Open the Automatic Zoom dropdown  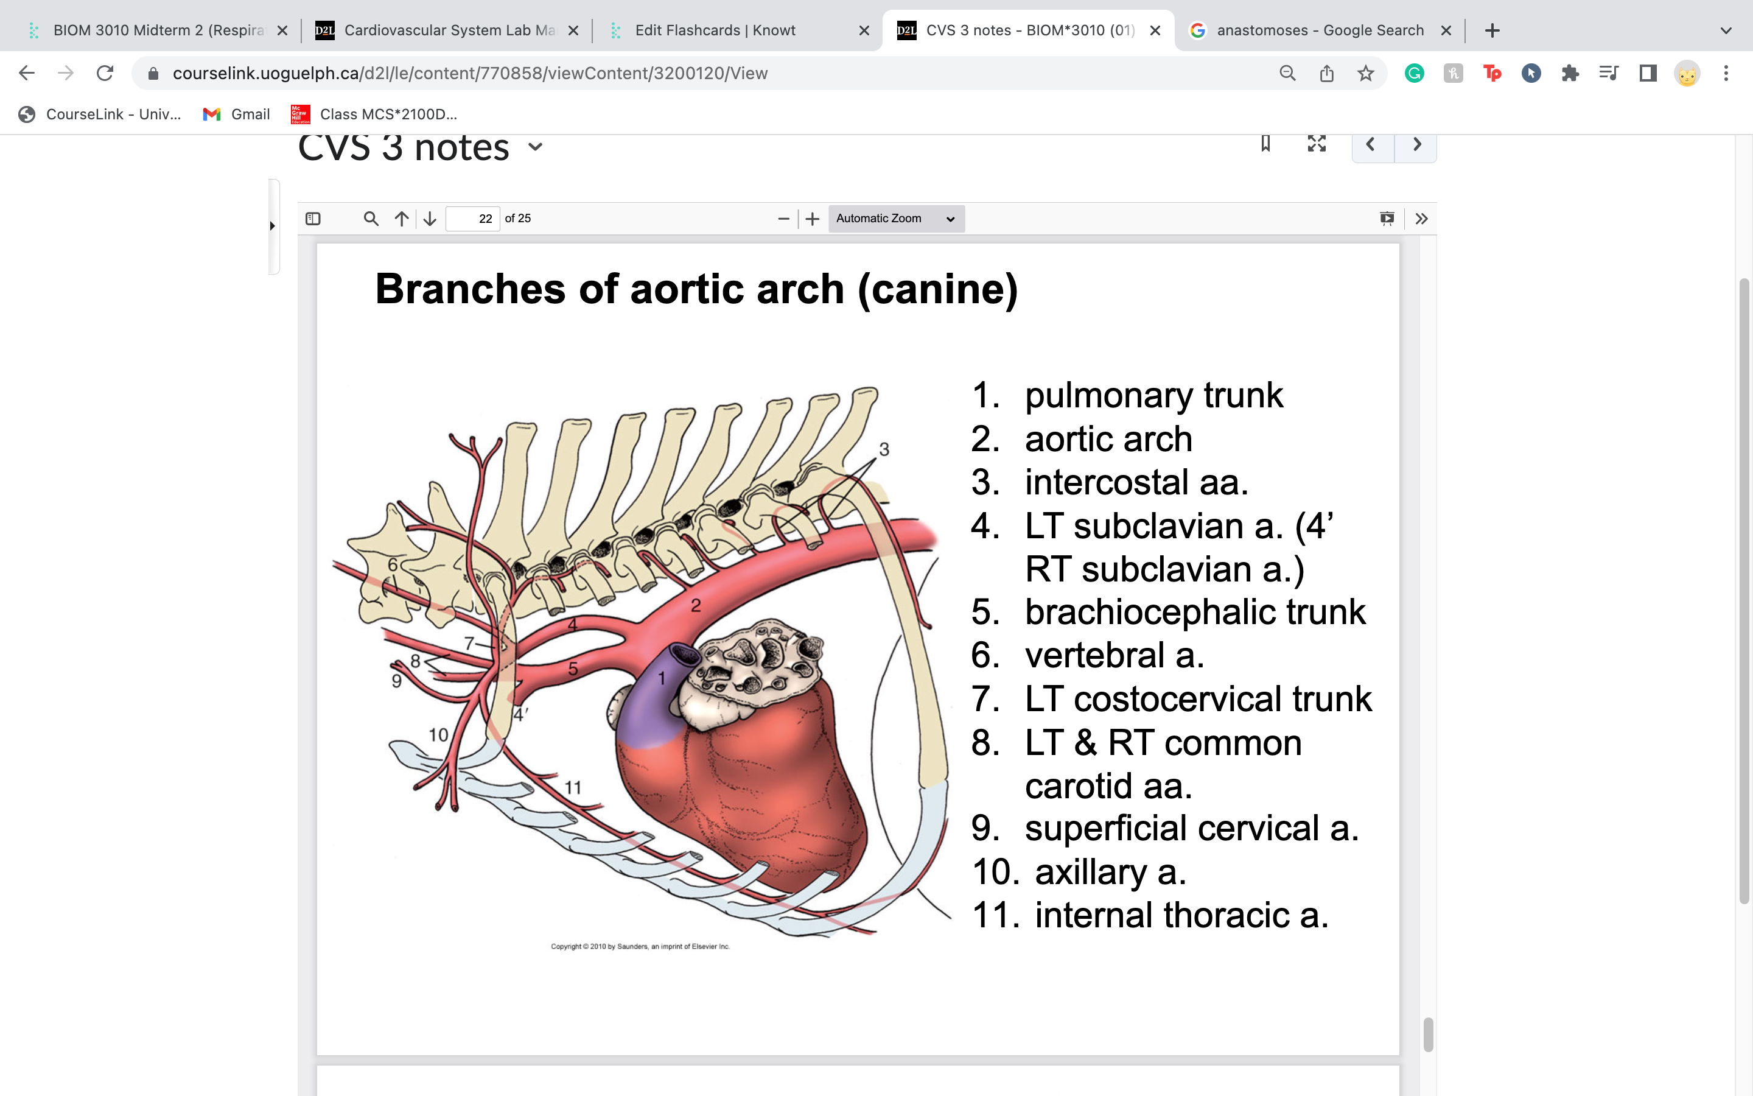[896, 218]
